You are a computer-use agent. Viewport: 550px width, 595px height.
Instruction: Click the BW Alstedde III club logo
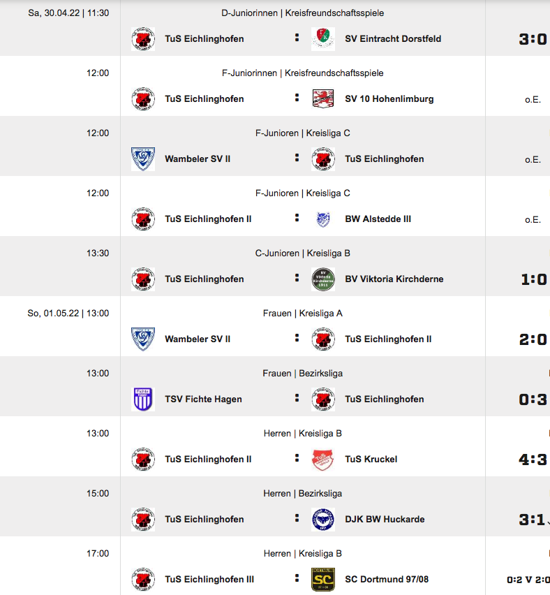click(322, 219)
